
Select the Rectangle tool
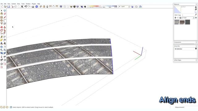(x=2, y=17)
